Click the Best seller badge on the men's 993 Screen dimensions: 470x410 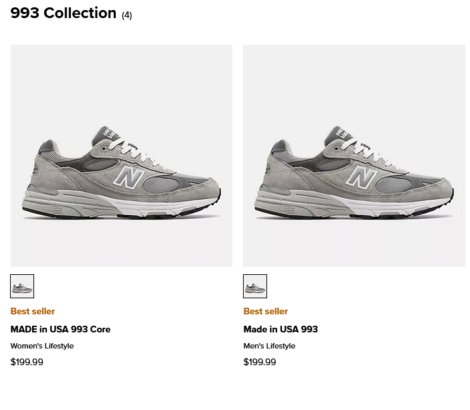(266, 312)
